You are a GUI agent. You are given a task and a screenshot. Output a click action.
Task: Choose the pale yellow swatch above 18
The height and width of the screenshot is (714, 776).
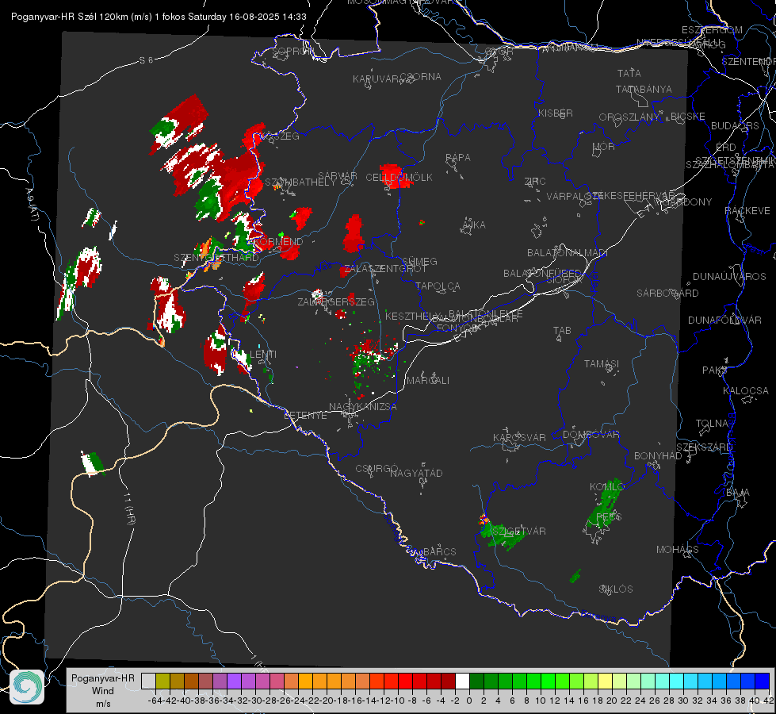point(606,681)
